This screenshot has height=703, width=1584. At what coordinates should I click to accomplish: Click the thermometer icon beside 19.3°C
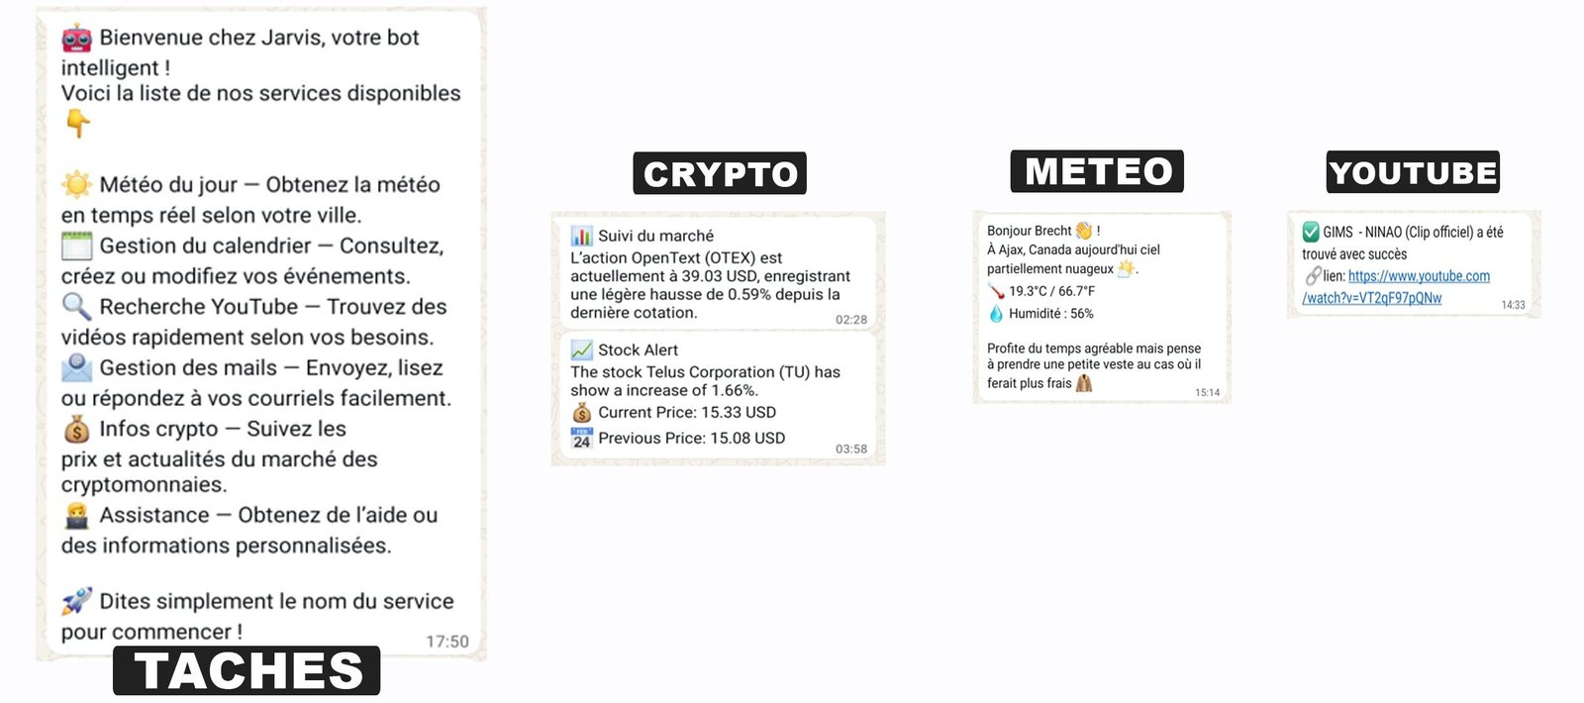[x=996, y=291]
